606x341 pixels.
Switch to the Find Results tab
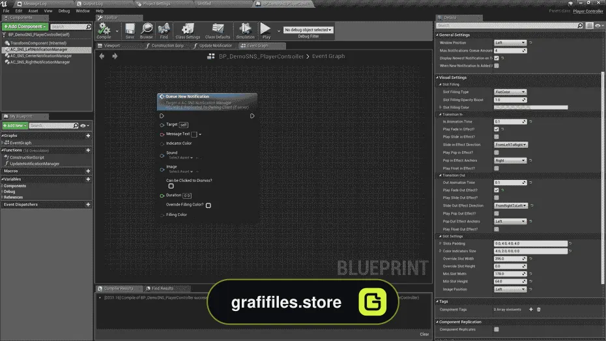click(162, 288)
